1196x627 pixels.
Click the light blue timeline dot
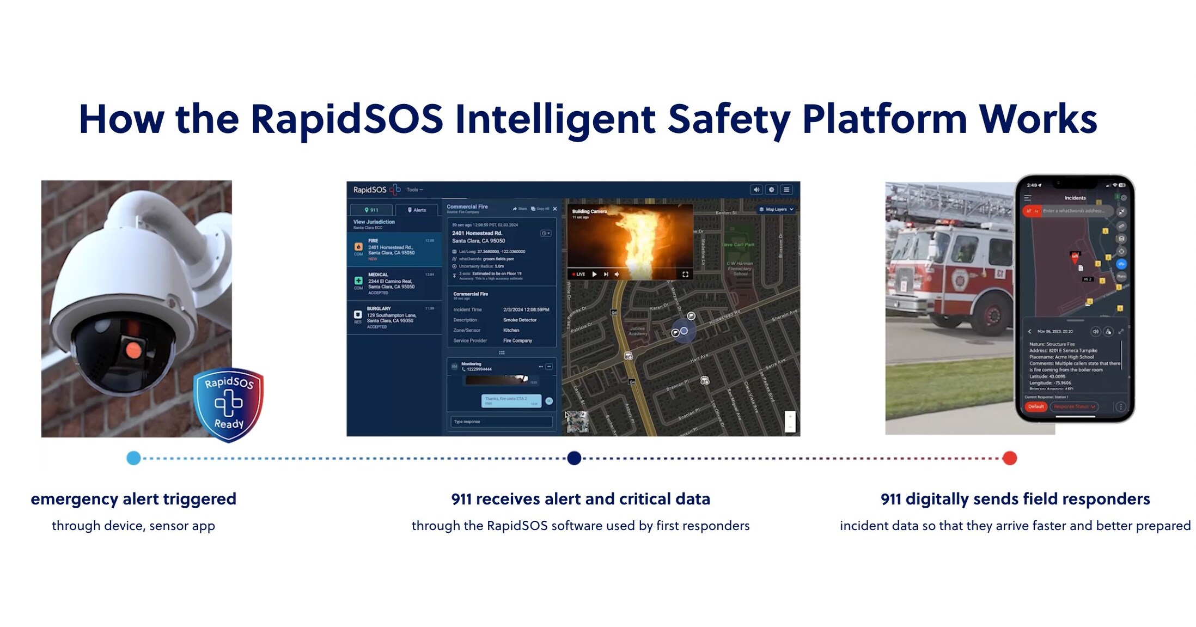pyautogui.click(x=133, y=458)
